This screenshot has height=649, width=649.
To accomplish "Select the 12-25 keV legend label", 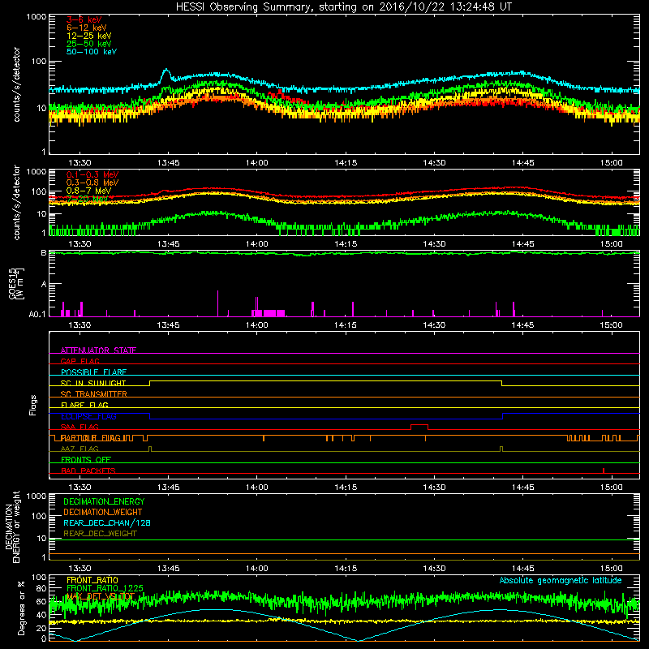I will [89, 36].
